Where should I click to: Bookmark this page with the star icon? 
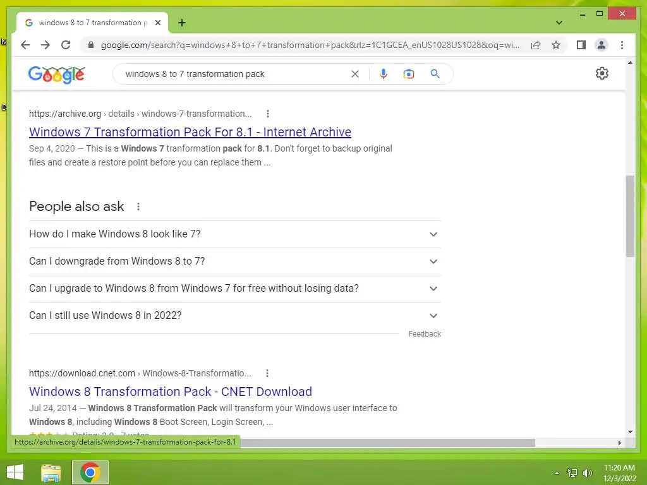[x=556, y=45]
